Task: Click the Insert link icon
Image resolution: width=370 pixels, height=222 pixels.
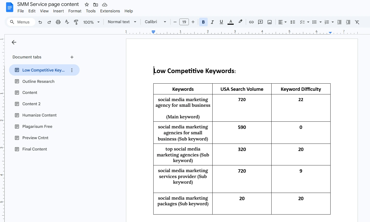Action: 251,22
